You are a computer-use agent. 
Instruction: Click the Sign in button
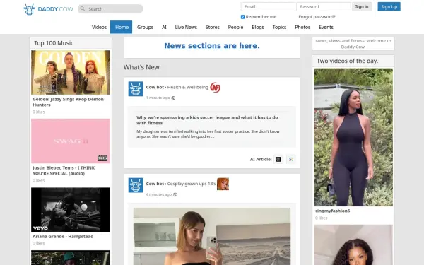click(362, 6)
